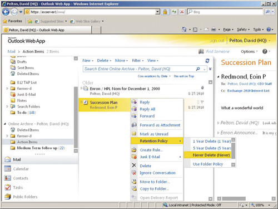Click the Contacts icon in navigation pane
Image resolution: width=278 pixels, height=209 pixels.
pos(8,178)
